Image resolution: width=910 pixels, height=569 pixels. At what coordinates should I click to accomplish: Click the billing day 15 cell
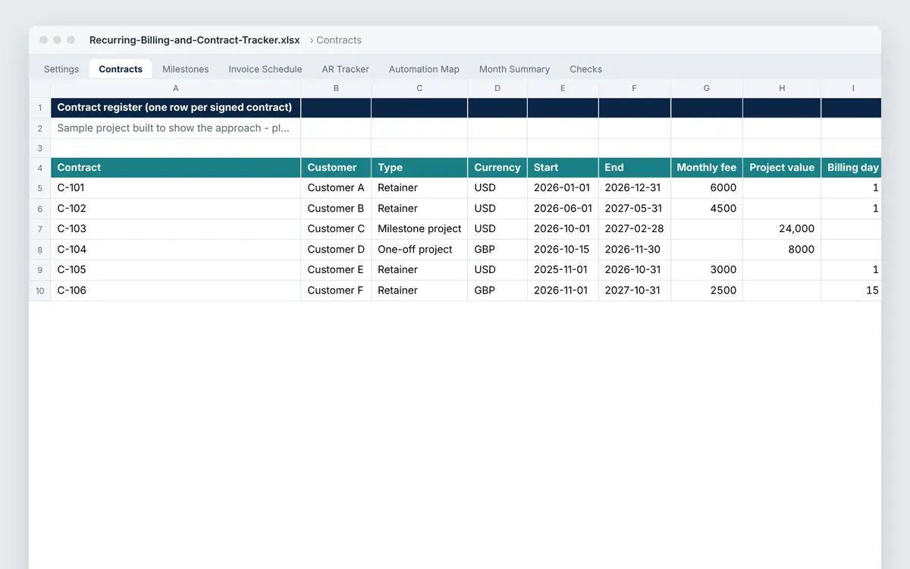852,291
